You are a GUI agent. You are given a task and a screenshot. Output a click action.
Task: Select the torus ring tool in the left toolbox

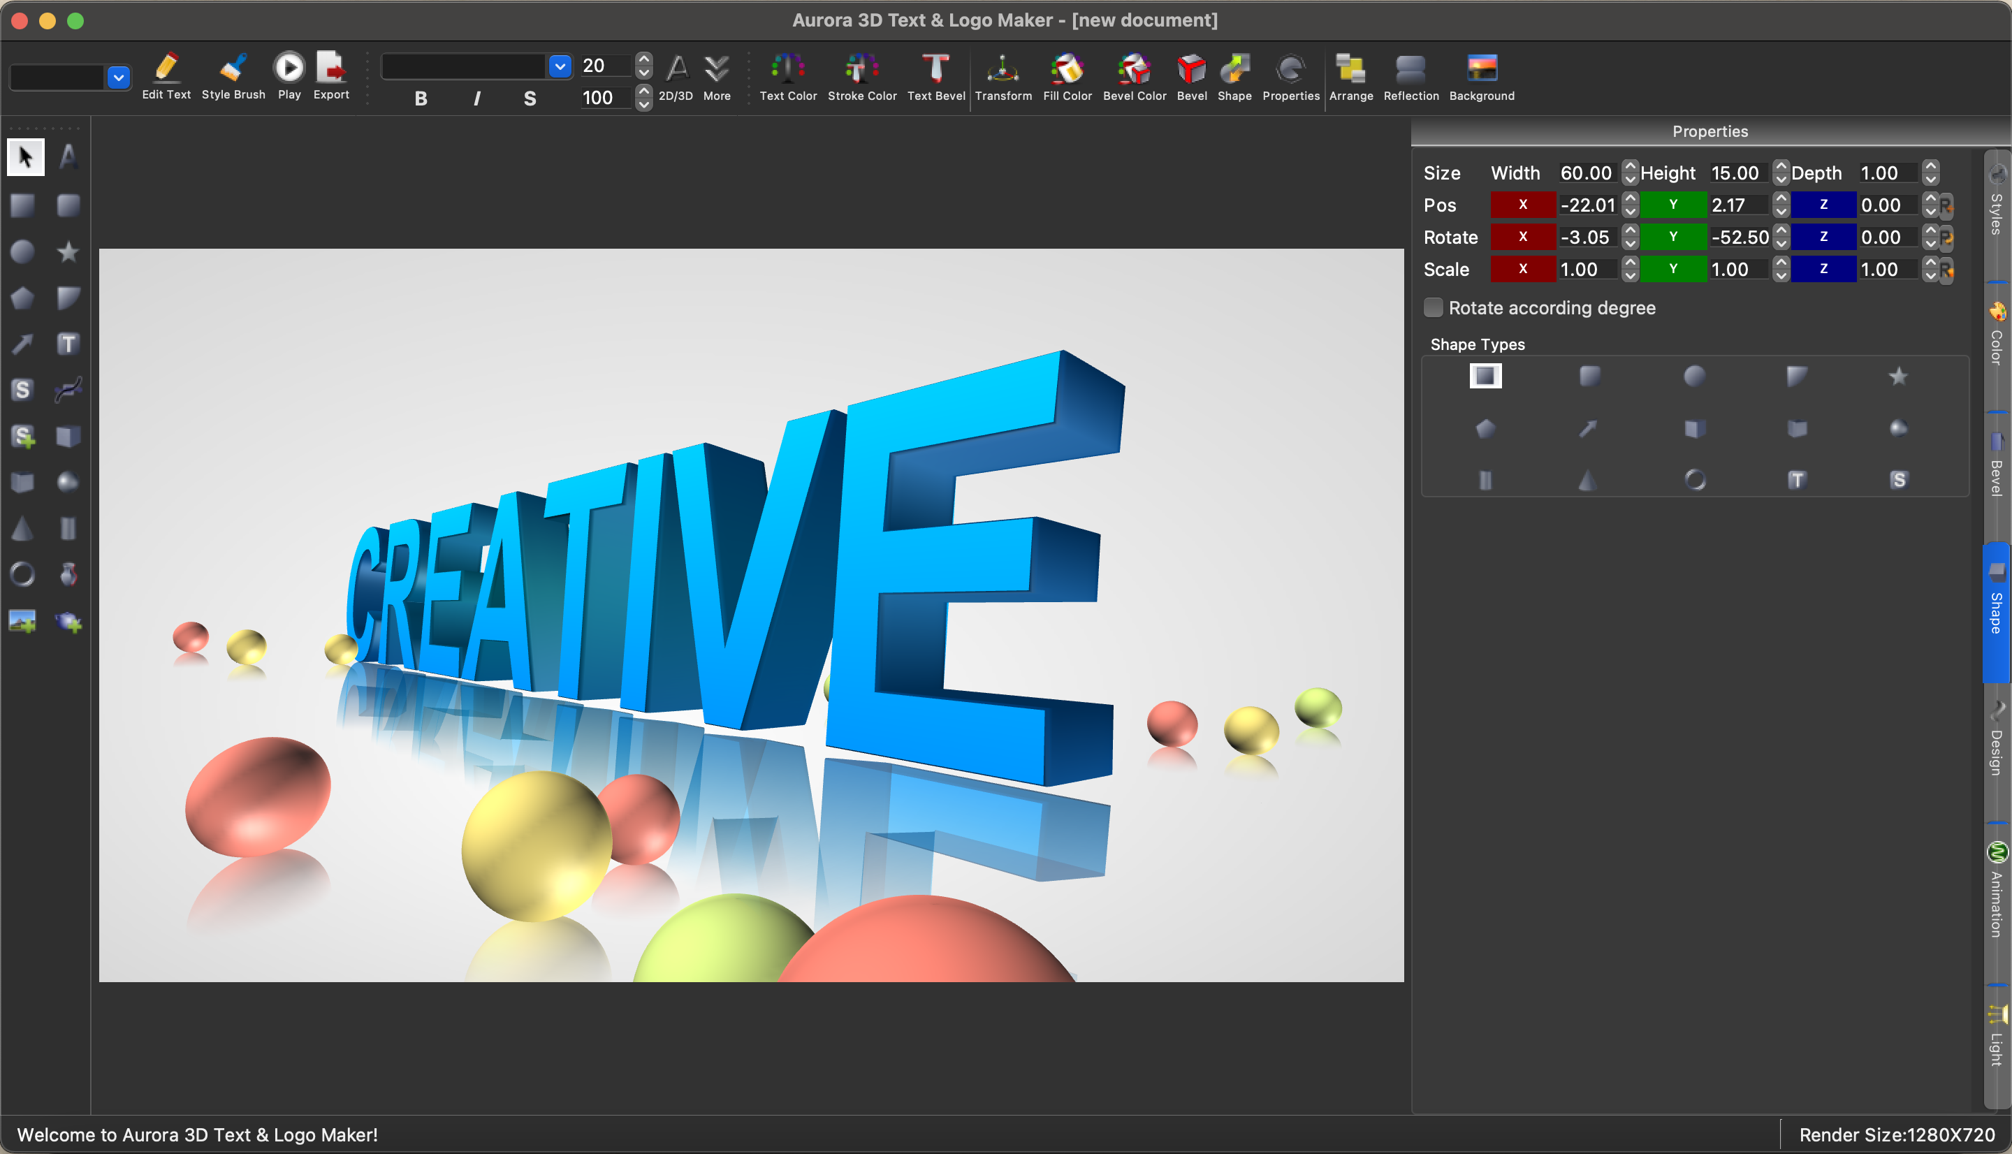23,575
